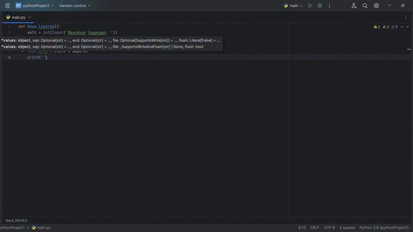413x232 pixels.
Task: Open the main hamburger menu
Action: pos(7,6)
